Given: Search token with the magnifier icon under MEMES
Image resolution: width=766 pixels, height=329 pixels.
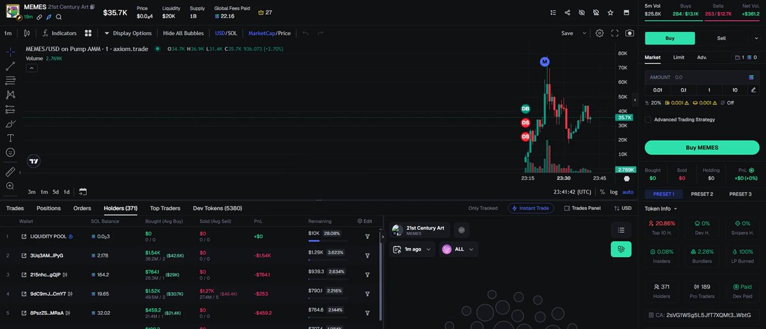Looking at the screenshot, I should click(x=59, y=17).
